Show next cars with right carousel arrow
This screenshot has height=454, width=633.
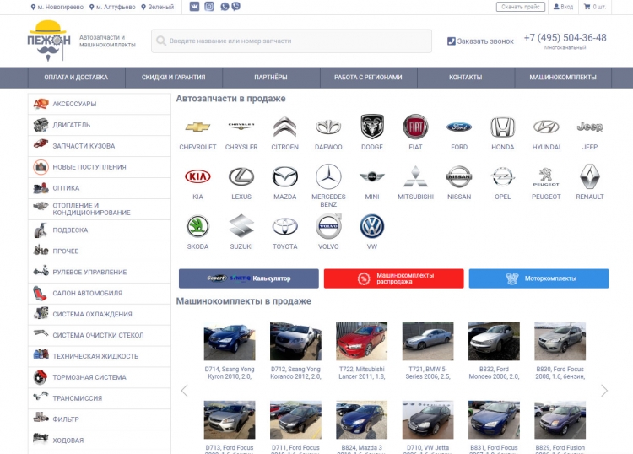[604, 391]
